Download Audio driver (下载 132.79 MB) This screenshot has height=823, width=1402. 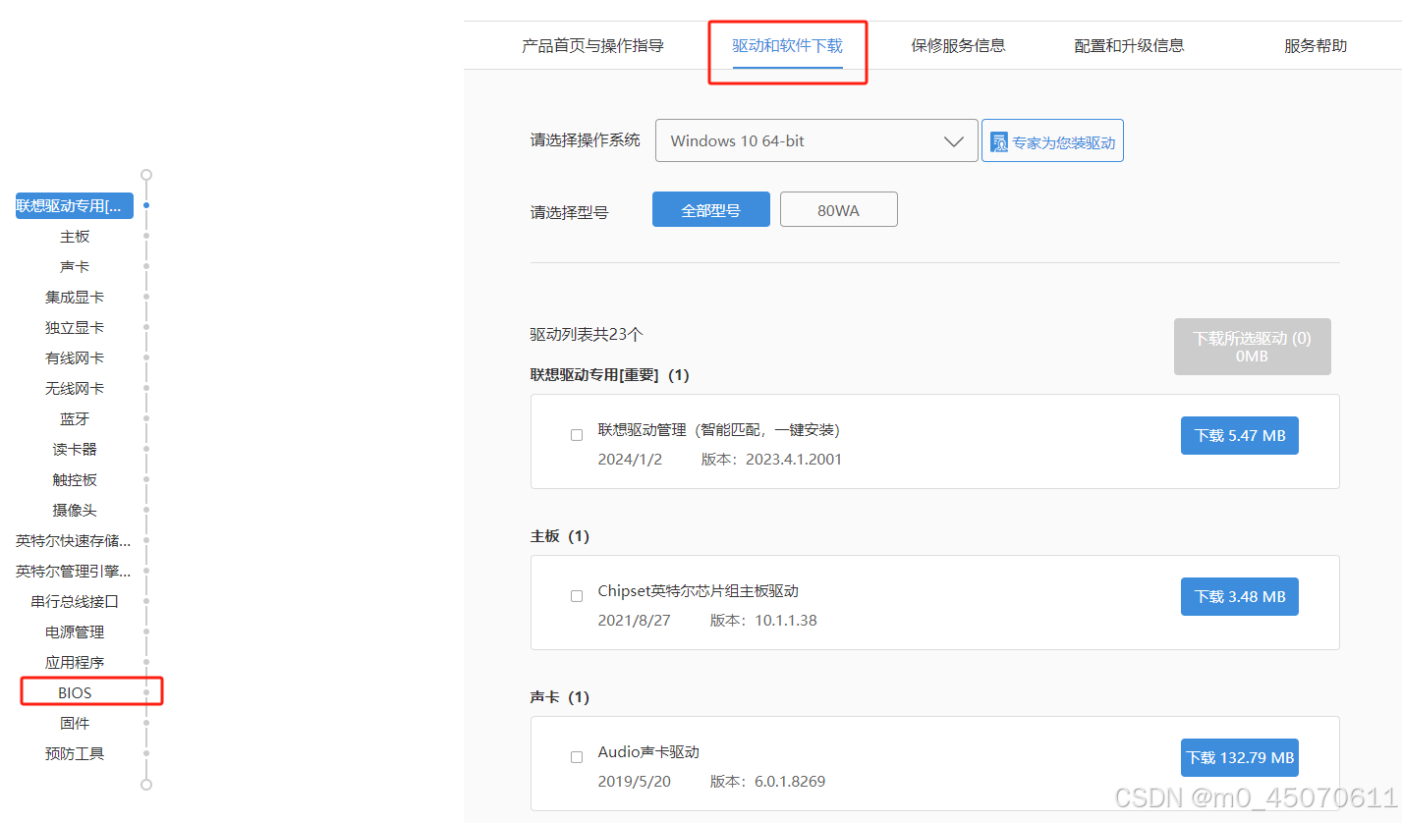(x=1240, y=757)
